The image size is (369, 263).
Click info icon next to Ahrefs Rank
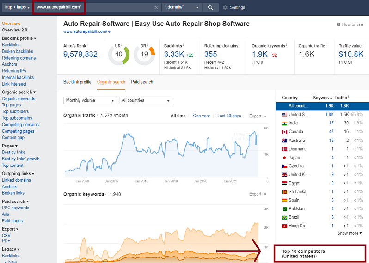pyautogui.click(x=87, y=45)
